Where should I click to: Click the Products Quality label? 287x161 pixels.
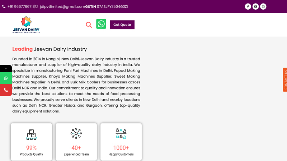pos(31,154)
